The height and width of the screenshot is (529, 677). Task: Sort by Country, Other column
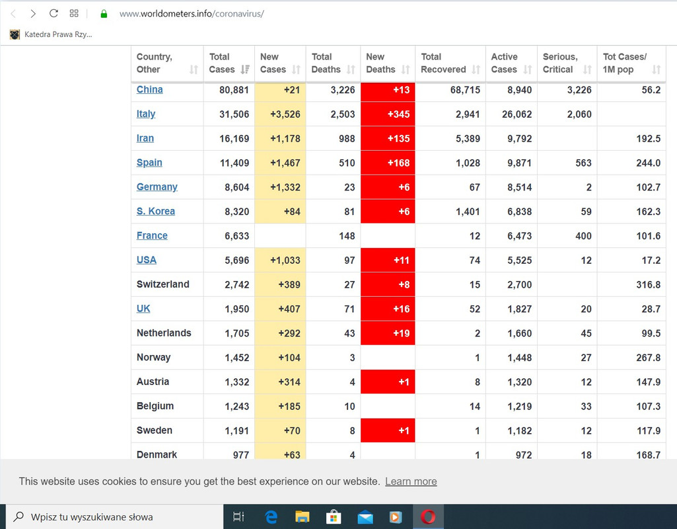pos(167,63)
